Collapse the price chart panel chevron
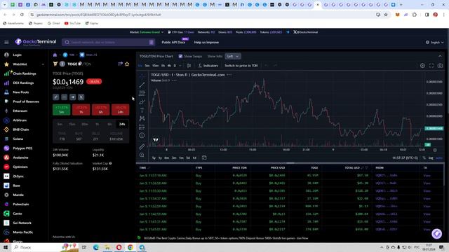449x252 pixels. (440, 56)
